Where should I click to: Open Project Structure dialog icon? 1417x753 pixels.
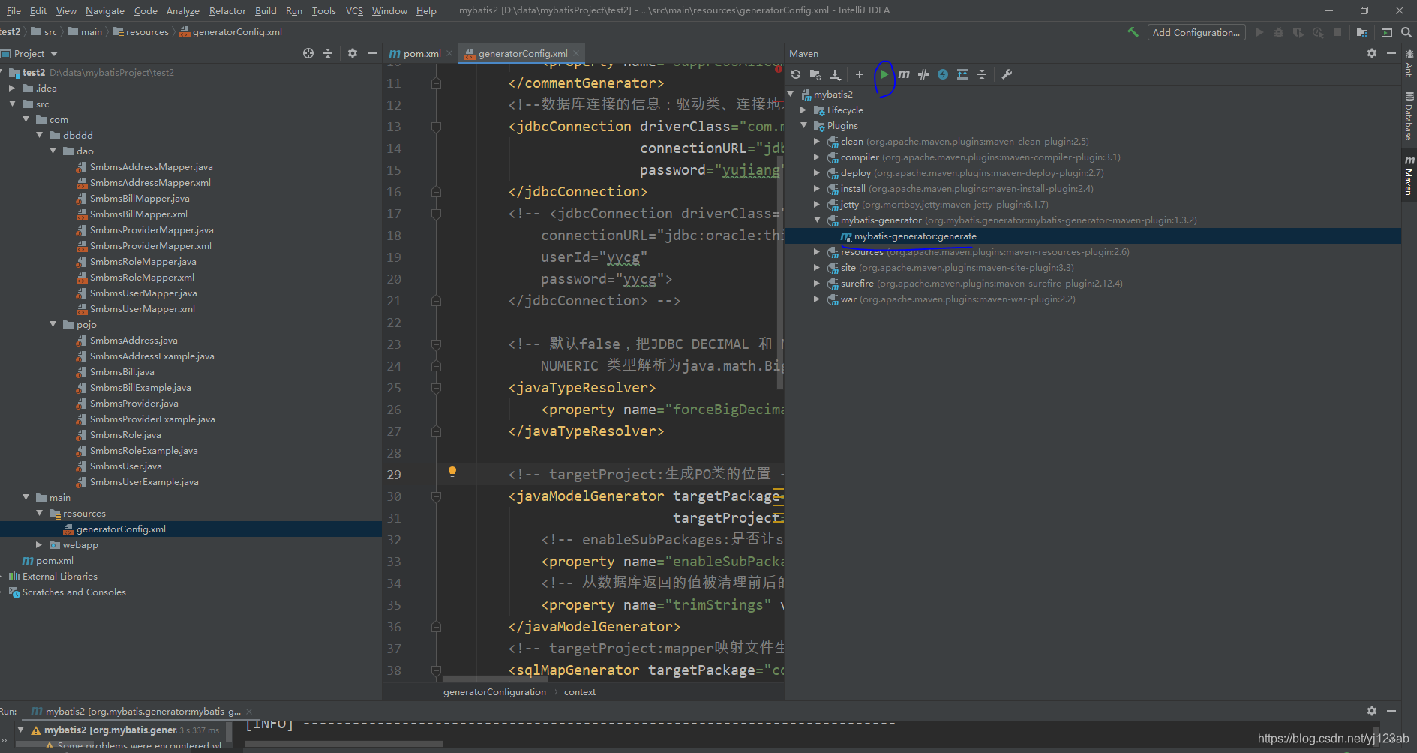click(1362, 32)
